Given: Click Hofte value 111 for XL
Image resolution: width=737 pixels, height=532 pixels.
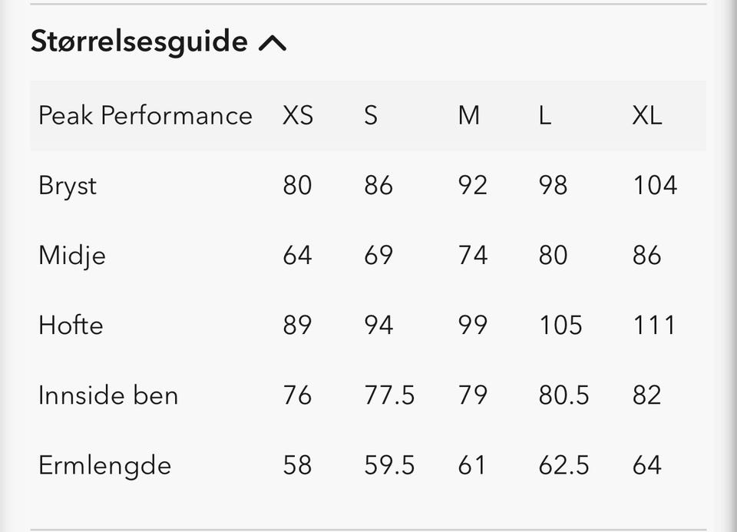Looking at the screenshot, I should [654, 325].
